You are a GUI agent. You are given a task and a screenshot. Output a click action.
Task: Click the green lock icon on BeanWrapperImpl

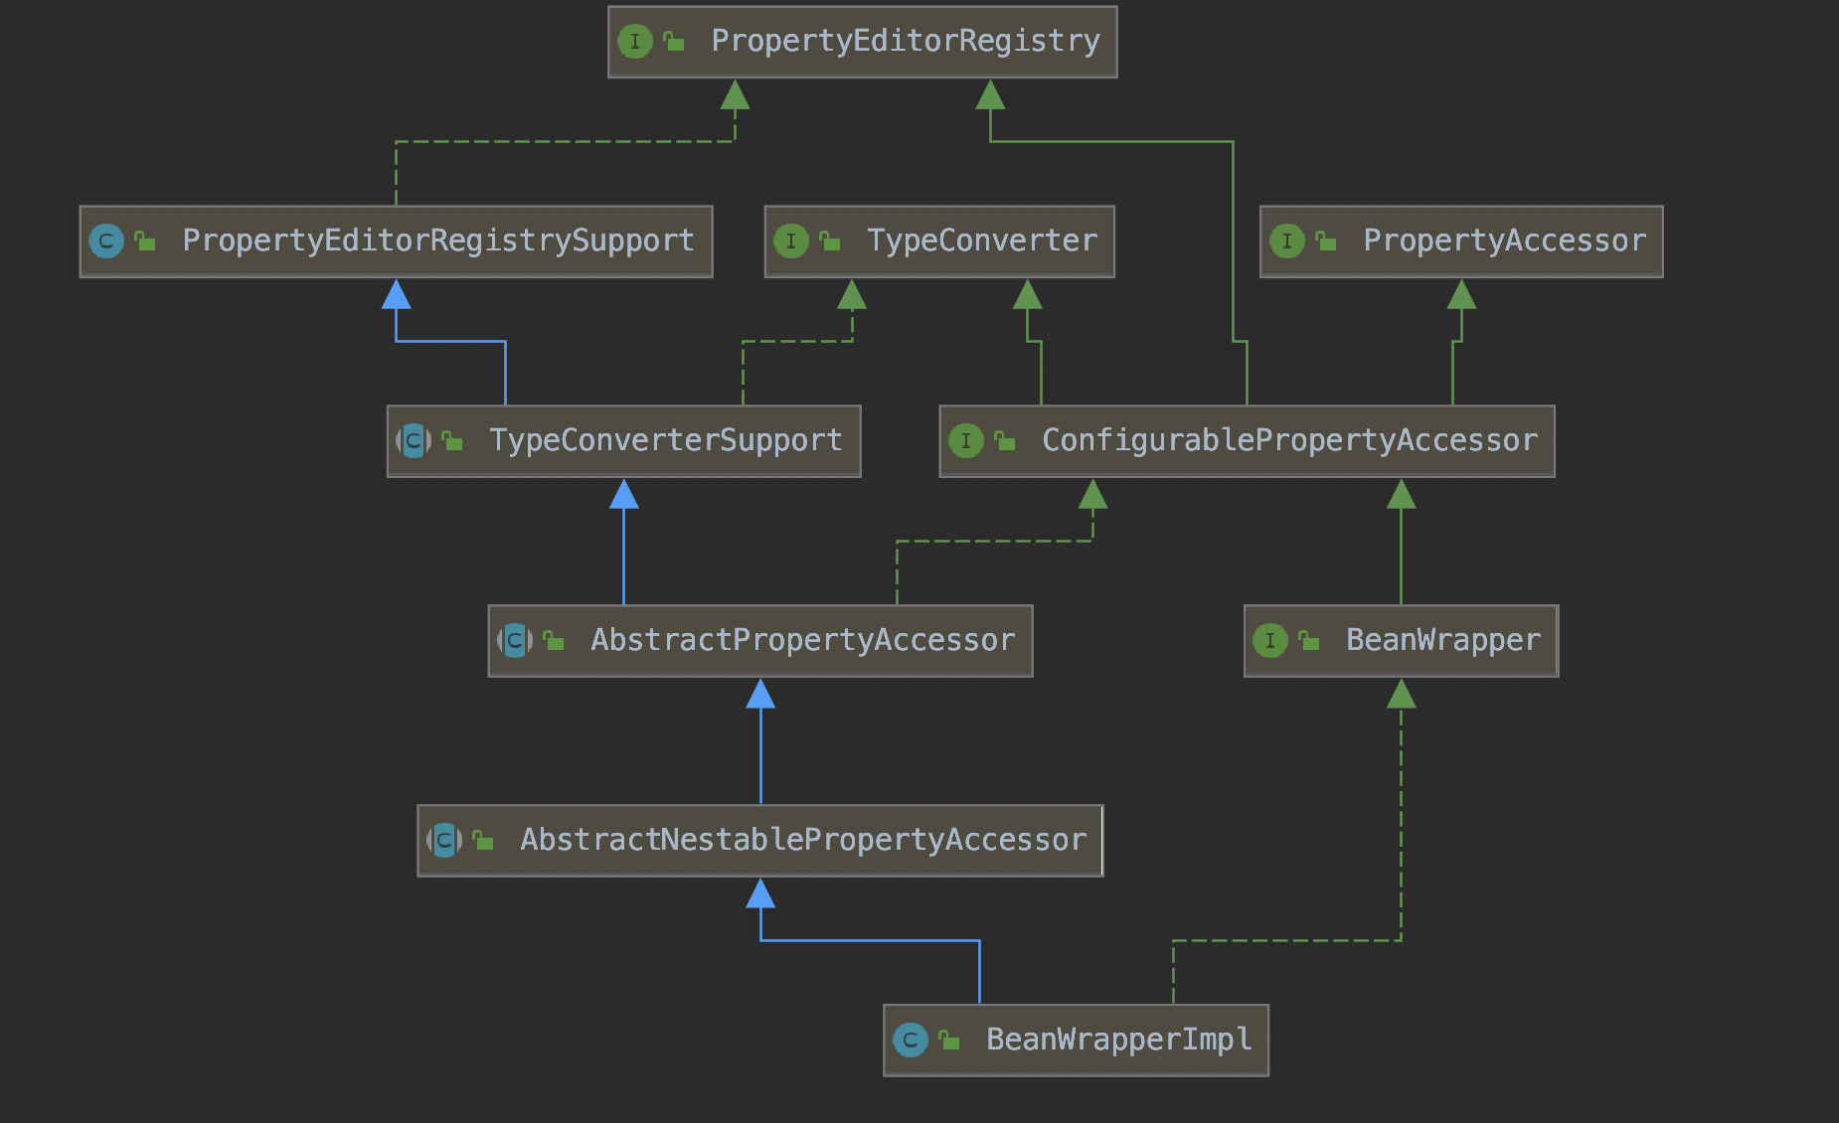[x=949, y=1041]
